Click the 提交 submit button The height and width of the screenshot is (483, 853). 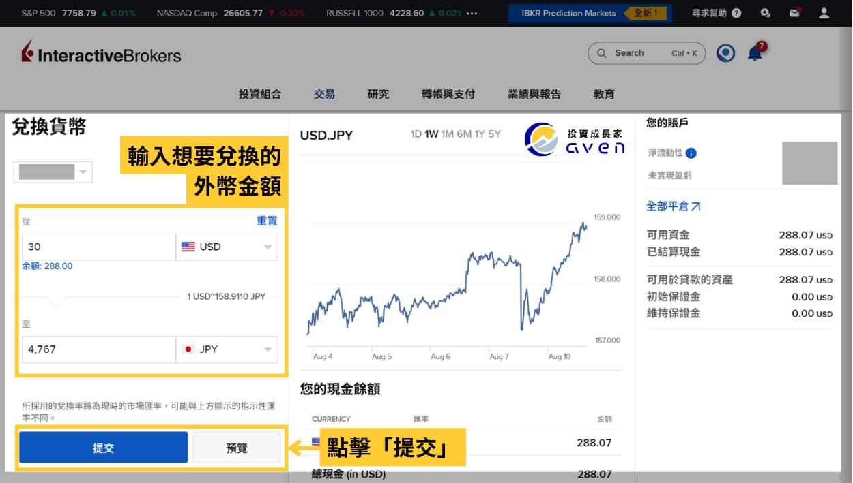tap(103, 448)
